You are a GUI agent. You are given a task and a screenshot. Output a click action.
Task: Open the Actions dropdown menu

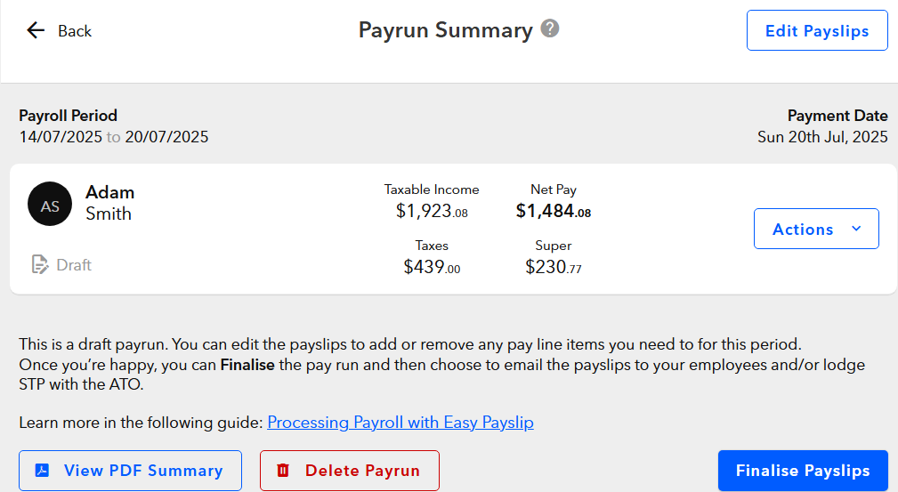coord(816,229)
